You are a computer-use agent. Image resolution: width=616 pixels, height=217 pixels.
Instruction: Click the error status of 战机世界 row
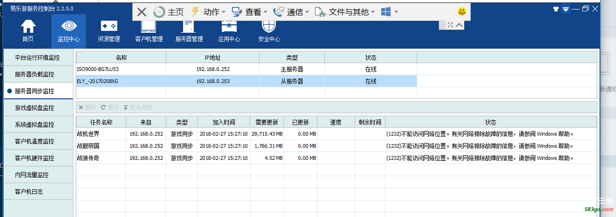click(x=480, y=134)
